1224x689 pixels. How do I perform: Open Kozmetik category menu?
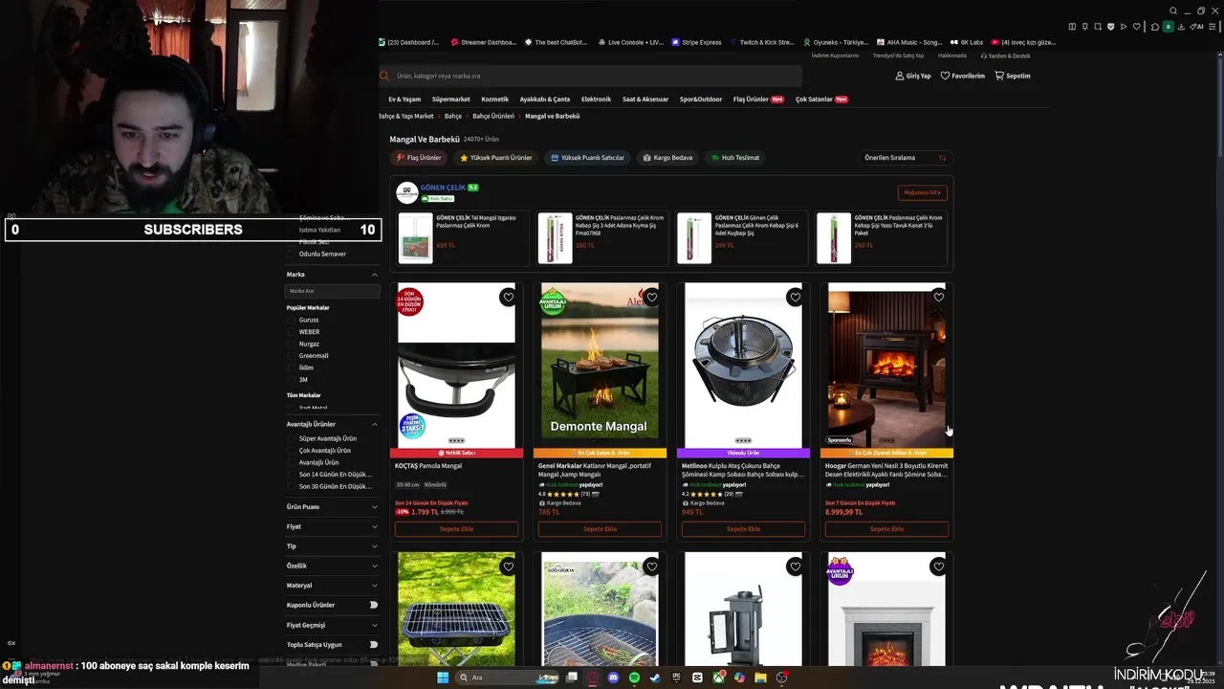[x=494, y=100]
